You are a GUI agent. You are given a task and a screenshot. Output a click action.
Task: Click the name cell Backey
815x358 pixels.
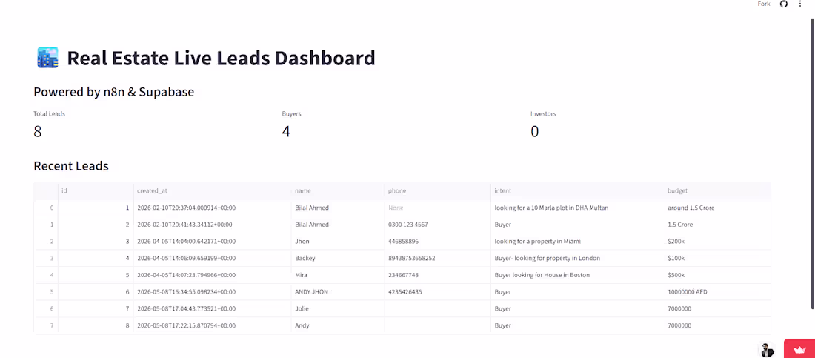point(338,258)
